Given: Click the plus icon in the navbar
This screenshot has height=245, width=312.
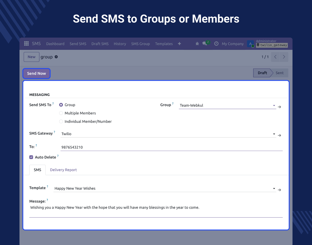Looking at the screenshot, I should point(179,43).
